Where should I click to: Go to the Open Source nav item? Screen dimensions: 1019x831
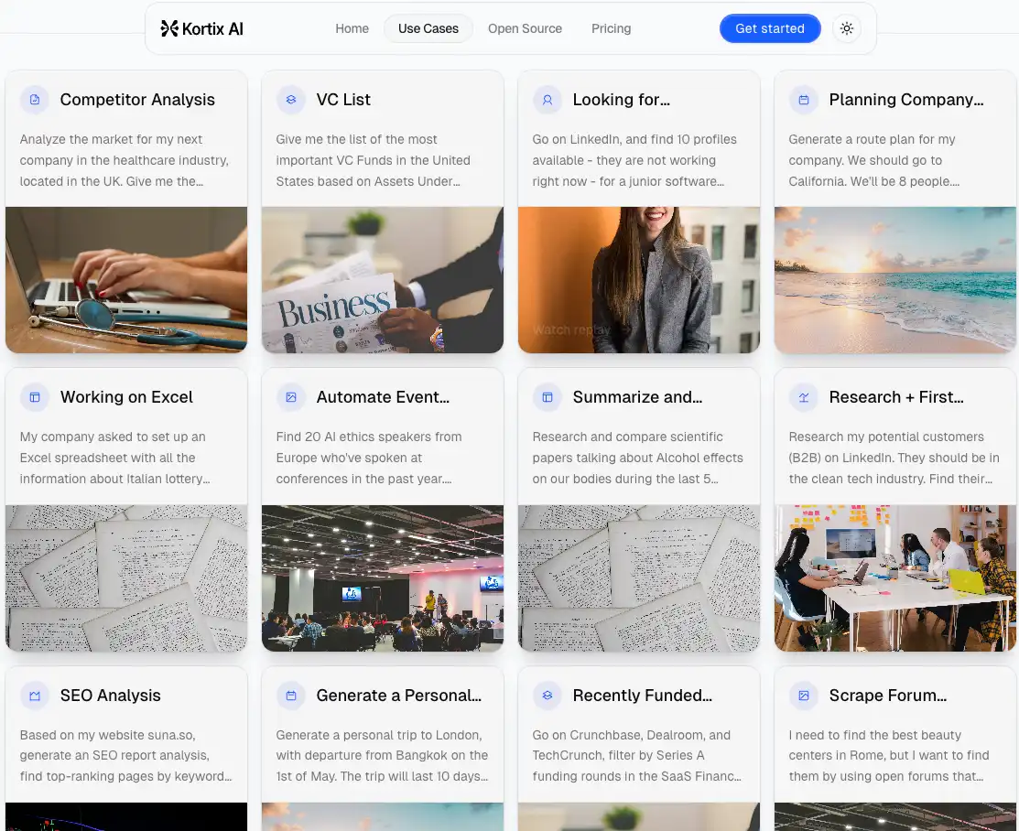526,28
